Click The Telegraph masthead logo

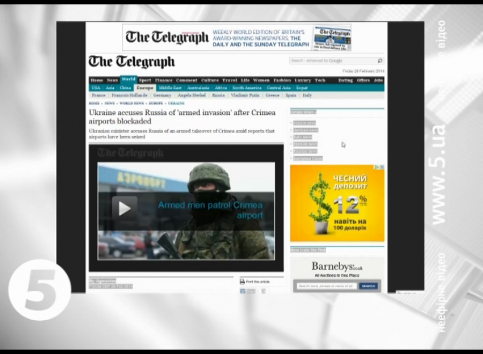coord(131,62)
